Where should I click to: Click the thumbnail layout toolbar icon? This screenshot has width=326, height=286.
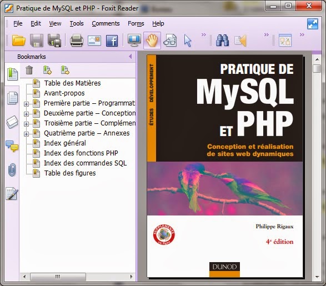tap(285, 40)
